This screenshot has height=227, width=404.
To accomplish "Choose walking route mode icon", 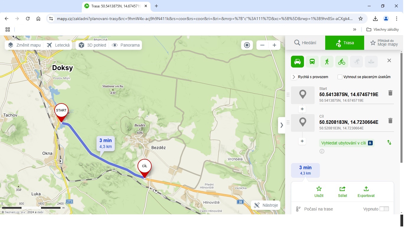I will coord(327,62).
